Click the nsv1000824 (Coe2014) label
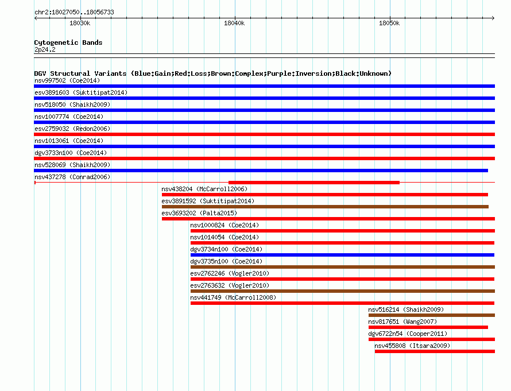Screen dimensions: 511x391 224,225
